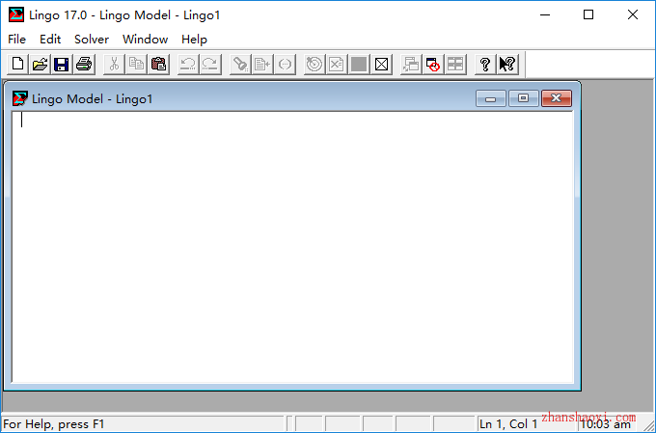Match parenthesis using the toolbar icon

point(285,64)
